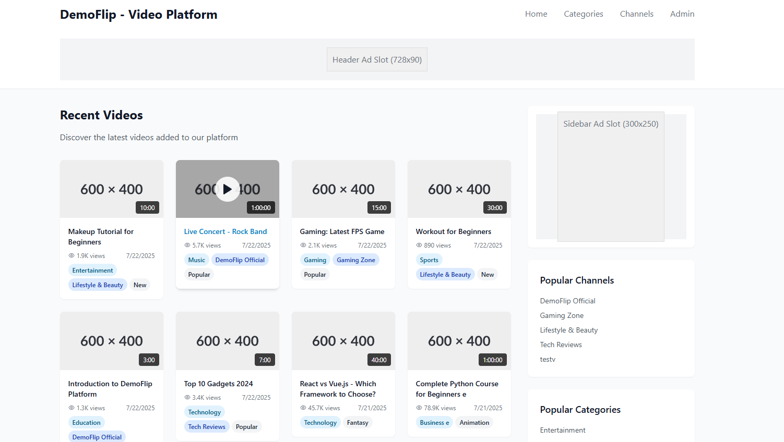Open DemoFlip Official in Popular Channels

567,301
